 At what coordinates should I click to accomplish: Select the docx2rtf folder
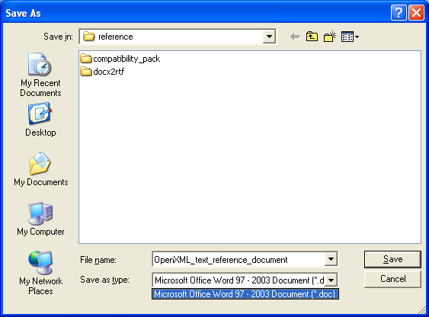102,72
